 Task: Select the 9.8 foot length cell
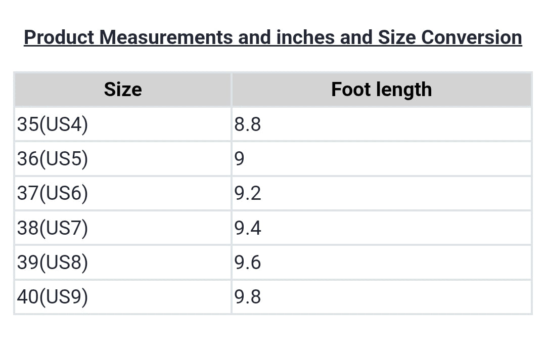(x=248, y=297)
